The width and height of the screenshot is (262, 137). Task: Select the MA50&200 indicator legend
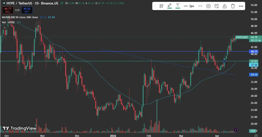20,17
